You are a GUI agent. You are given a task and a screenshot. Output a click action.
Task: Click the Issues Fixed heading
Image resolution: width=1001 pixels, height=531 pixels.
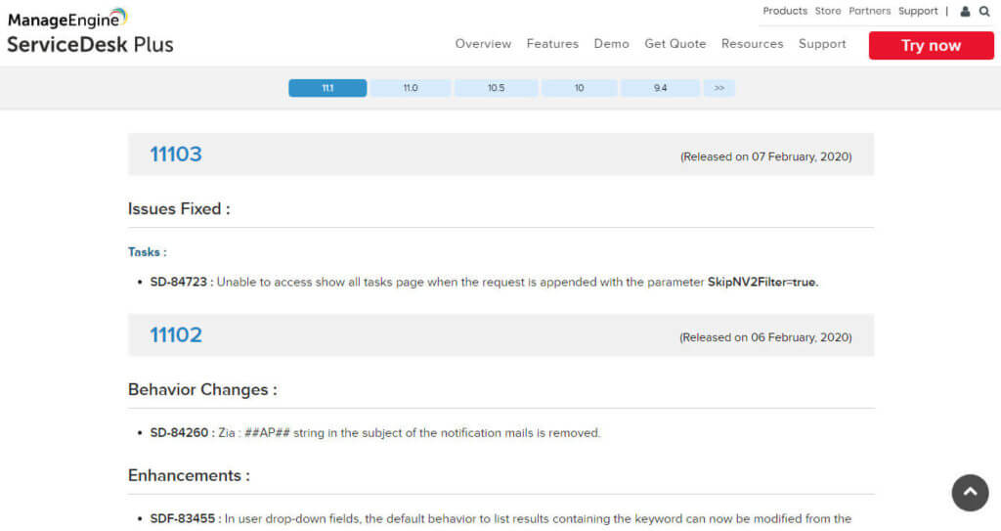179,209
